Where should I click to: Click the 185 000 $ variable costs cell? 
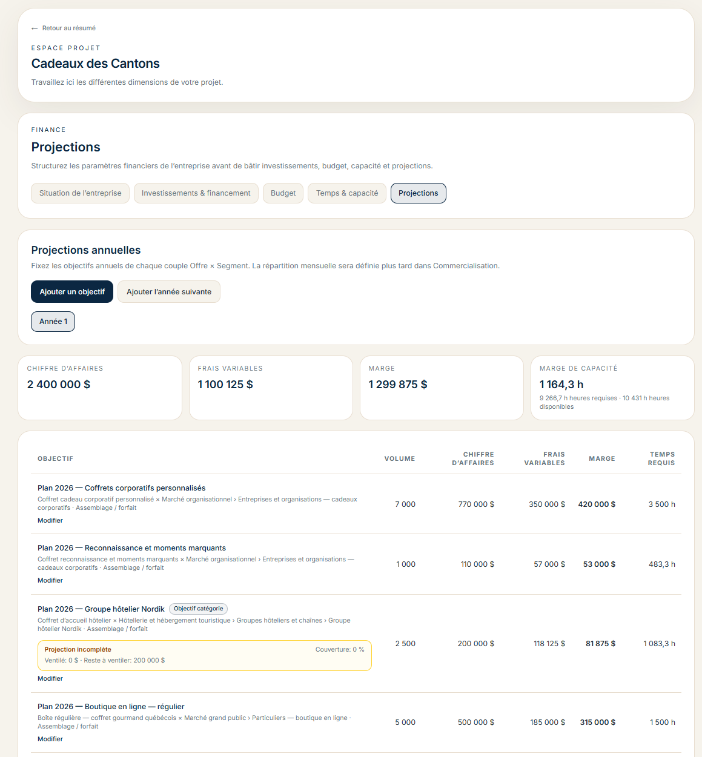click(x=548, y=722)
